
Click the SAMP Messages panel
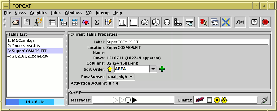click(133, 100)
